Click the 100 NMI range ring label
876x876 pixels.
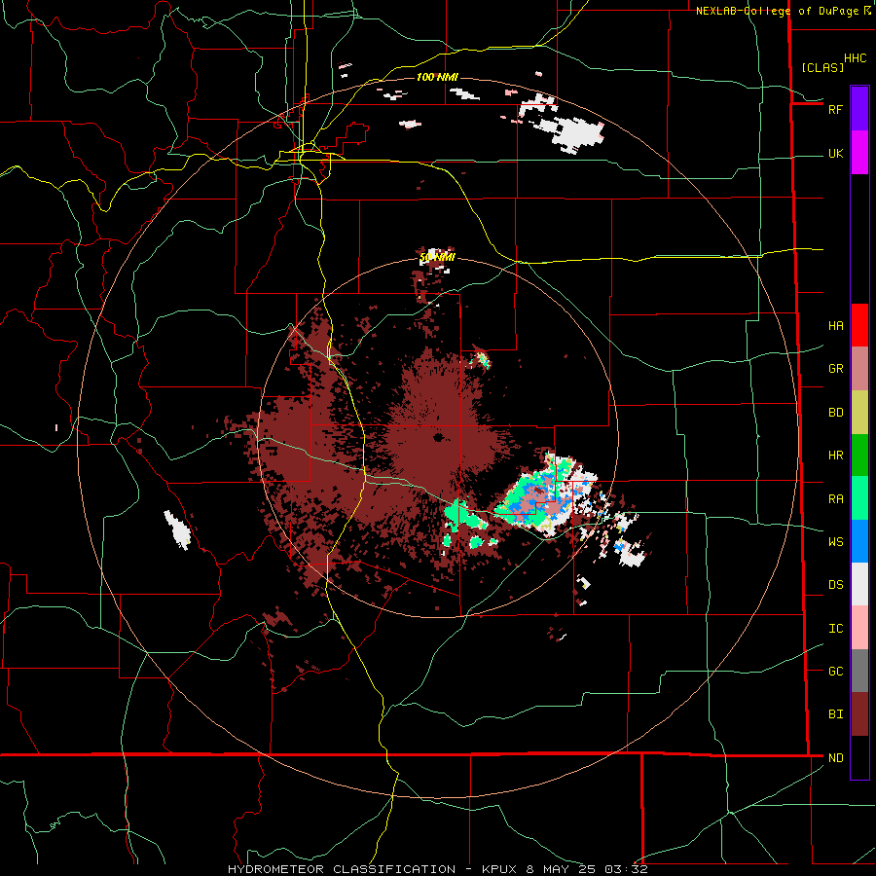(437, 77)
